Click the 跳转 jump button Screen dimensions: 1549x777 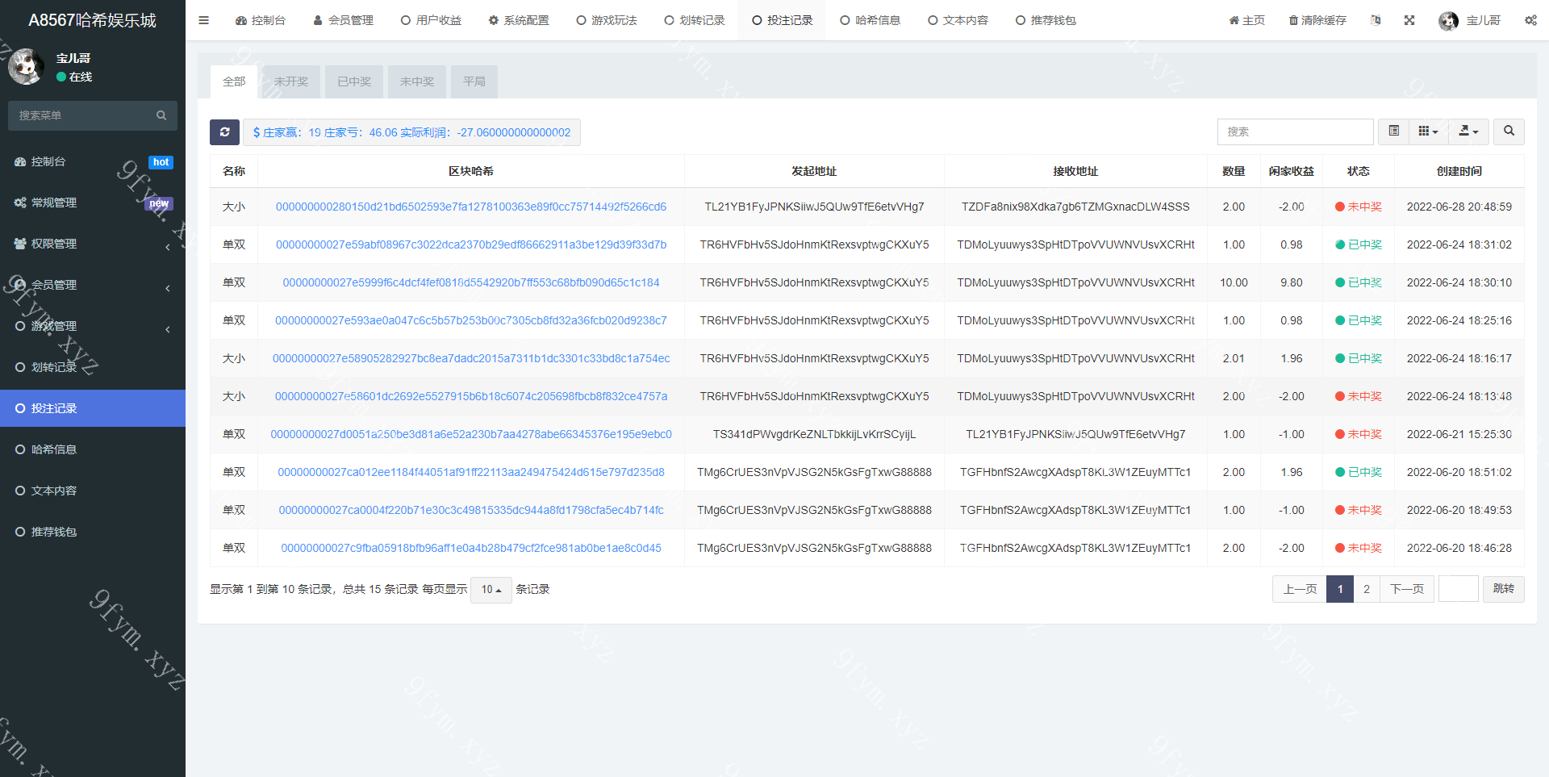[1504, 589]
